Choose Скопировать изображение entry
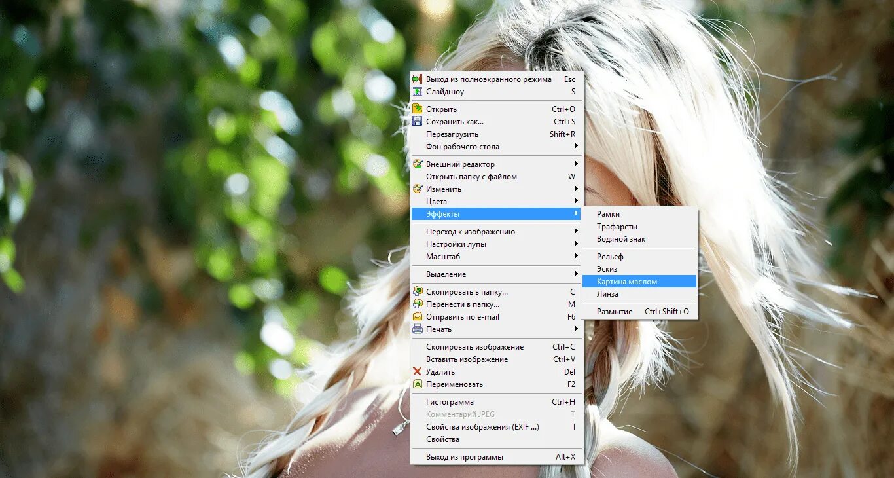This screenshot has width=894, height=478. click(x=497, y=347)
